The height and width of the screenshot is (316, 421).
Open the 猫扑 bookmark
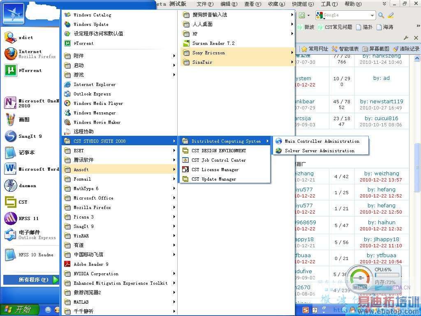(x=364, y=27)
